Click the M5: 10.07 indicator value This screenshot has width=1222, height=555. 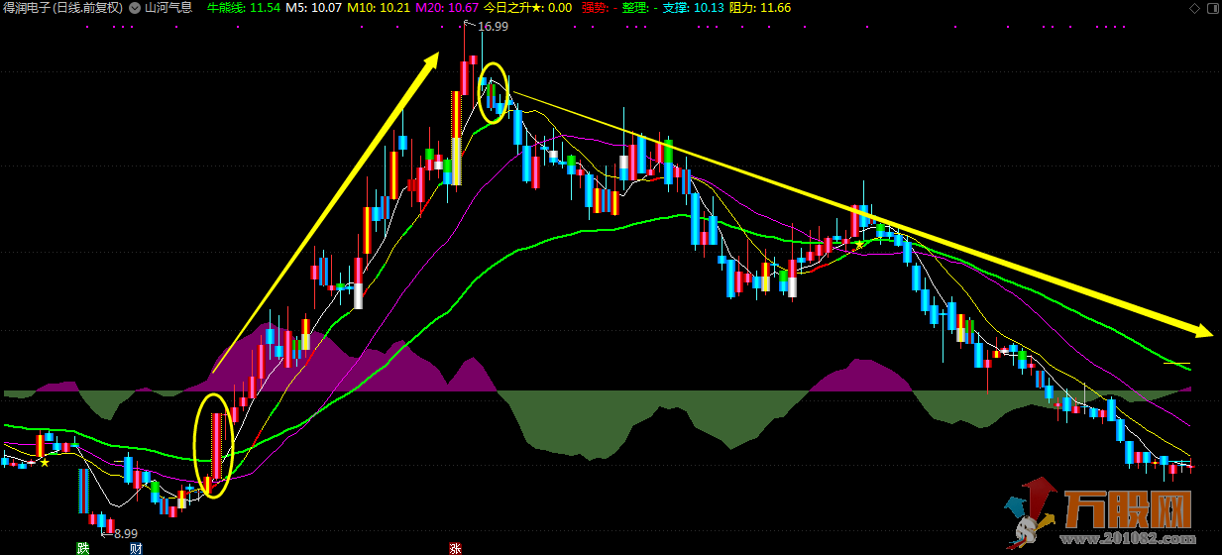[313, 7]
